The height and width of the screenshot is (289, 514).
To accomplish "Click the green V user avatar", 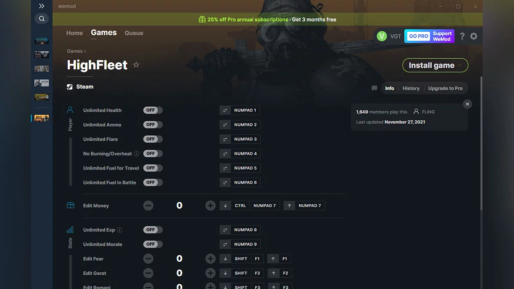I will pyautogui.click(x=382, y=36).
